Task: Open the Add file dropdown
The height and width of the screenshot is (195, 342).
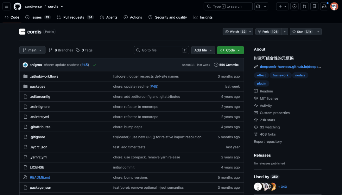Action: (x=203, y=50)
